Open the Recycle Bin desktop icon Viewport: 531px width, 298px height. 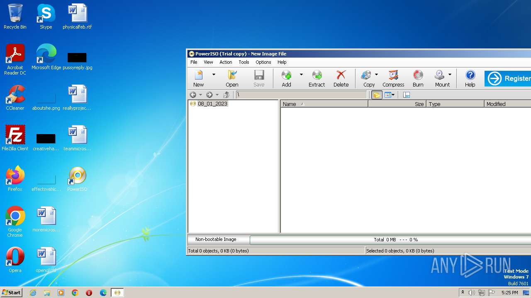coord(15,17)
